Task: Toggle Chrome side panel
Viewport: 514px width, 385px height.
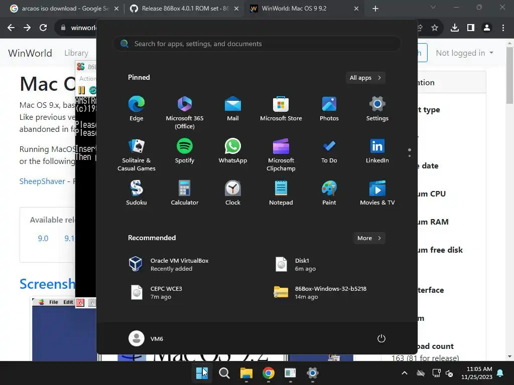Action: [x=471, y=28]
